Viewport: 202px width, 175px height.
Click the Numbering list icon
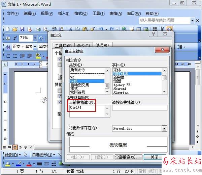click(x=8, y=56)
